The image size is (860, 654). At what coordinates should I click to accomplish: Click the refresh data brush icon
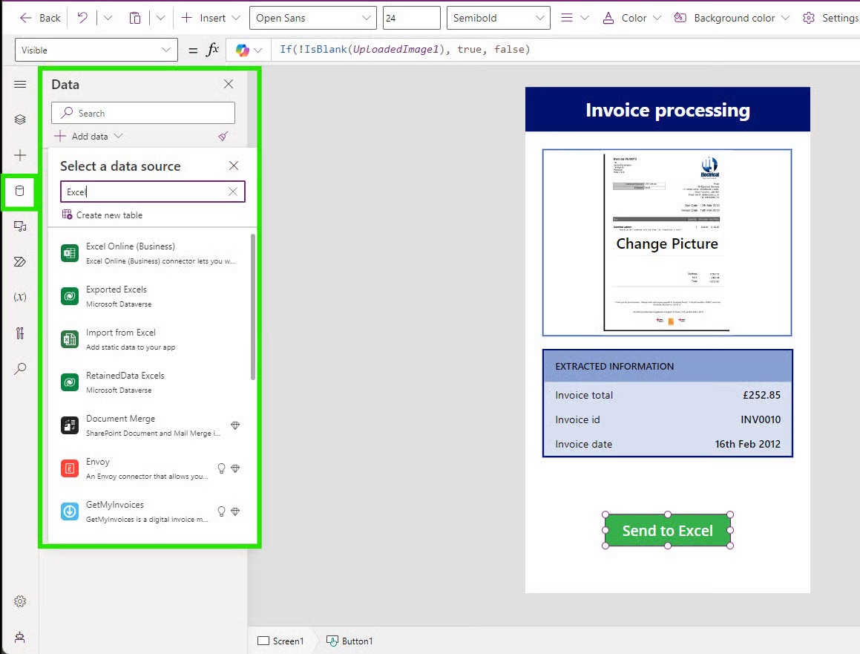point(223,136)
